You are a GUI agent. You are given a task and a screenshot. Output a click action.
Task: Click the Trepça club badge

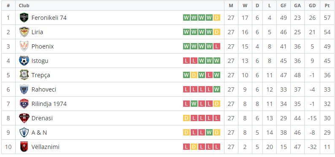click(x=24, y=75)
